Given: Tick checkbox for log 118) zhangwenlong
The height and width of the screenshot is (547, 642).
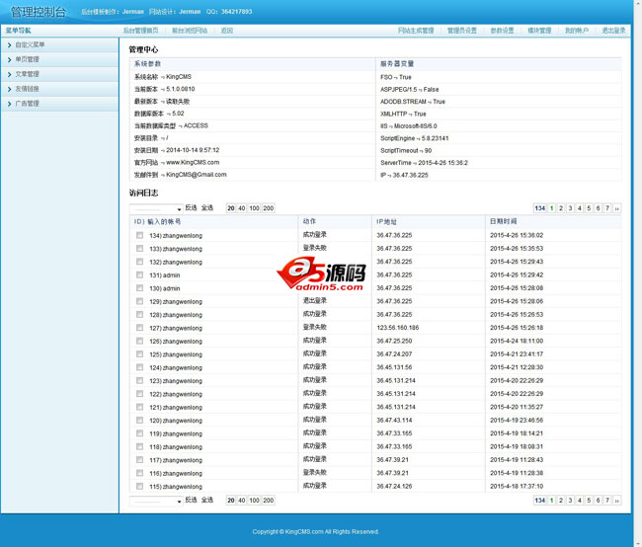Looking at the screenshot, I should click(x=139, y=446).
